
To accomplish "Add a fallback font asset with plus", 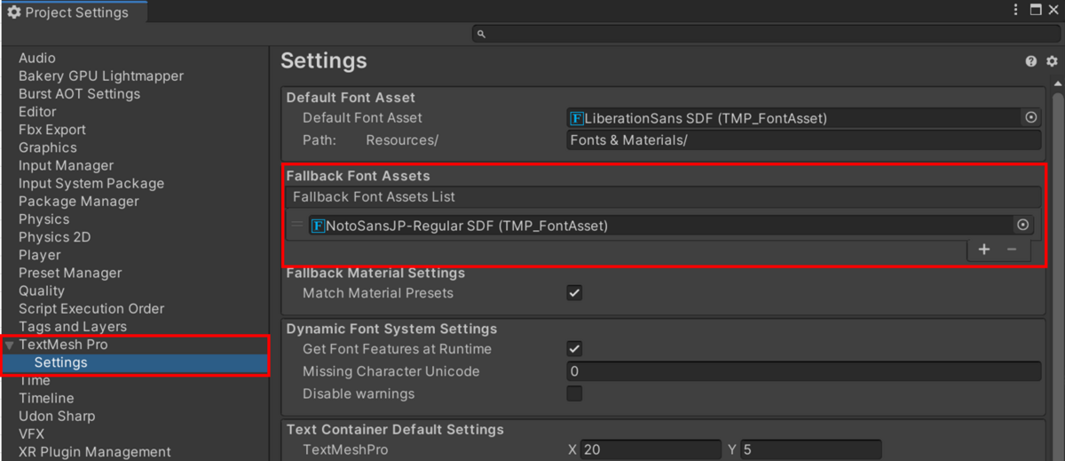I will pyautogui.click(x=983, y=250).
